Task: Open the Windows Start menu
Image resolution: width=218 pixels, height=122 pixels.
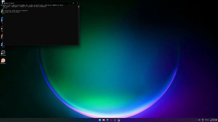Action: tap(100, 120)
